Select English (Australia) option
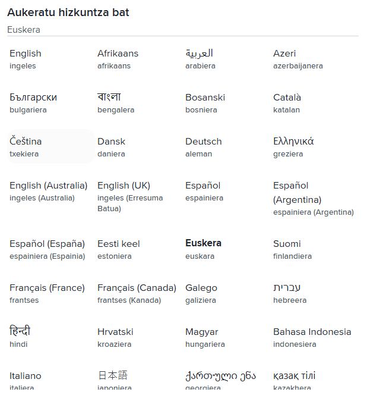Viewport: 367px width, 395px height. (x=48, y=191)
